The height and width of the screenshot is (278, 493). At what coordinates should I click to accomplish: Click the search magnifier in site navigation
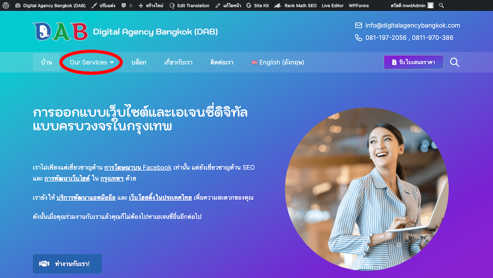tap(454, 62)
